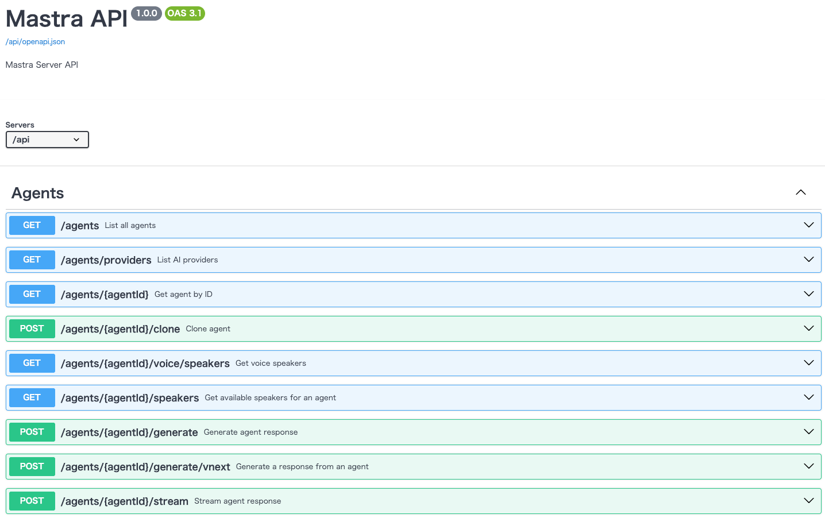Click the POST badge for /agents/{agentId}/stream

tap(32, 501)
